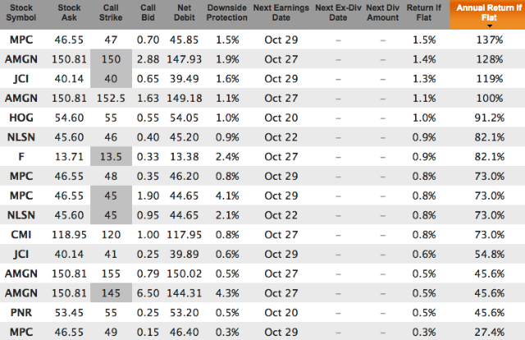Click the Next Ex-Div Date header
Screen dimensions: 525x340
pyautogui.click(x=338, y=13)
